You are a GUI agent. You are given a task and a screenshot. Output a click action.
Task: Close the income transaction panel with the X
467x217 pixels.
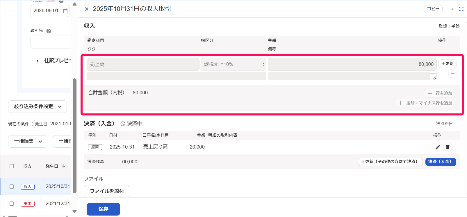tap(86, 9)
